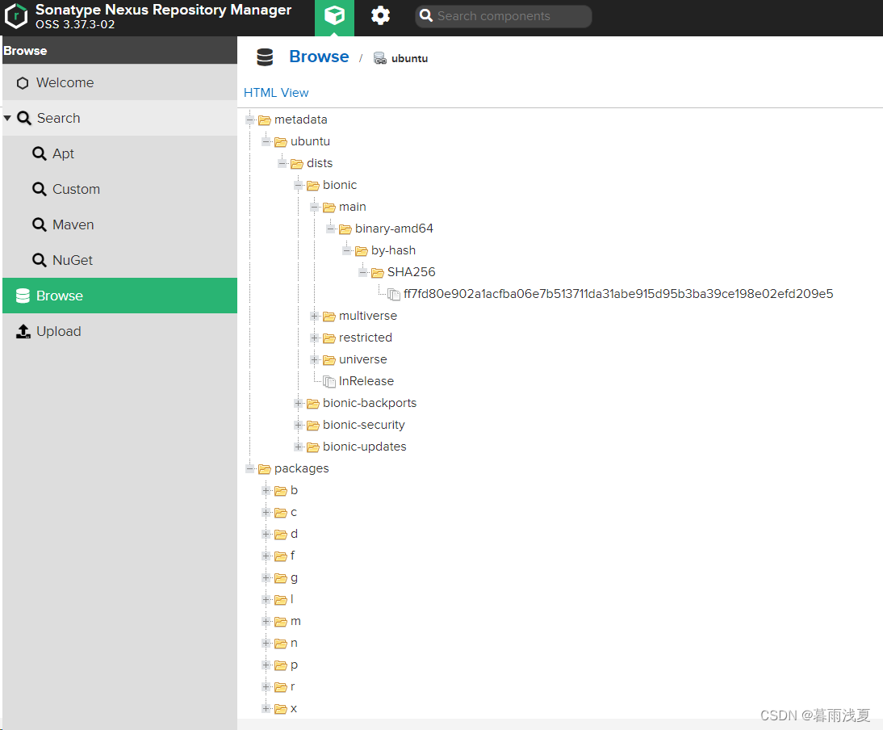The image size is (883, 730).
Task: Open the Browse cube icon in header
Action: click(334, 17)
